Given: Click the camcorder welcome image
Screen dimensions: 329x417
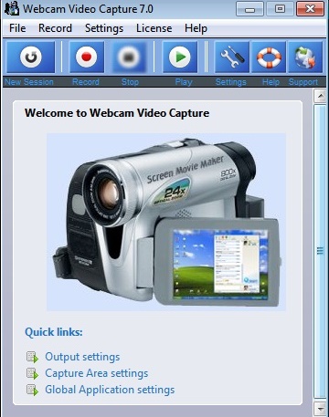Looking at the screenshot, I should 166,222.
